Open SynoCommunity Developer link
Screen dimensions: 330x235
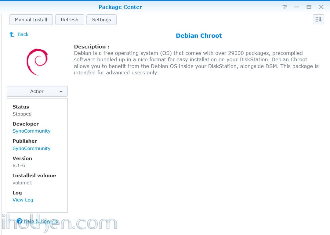(x=31, y=131)
